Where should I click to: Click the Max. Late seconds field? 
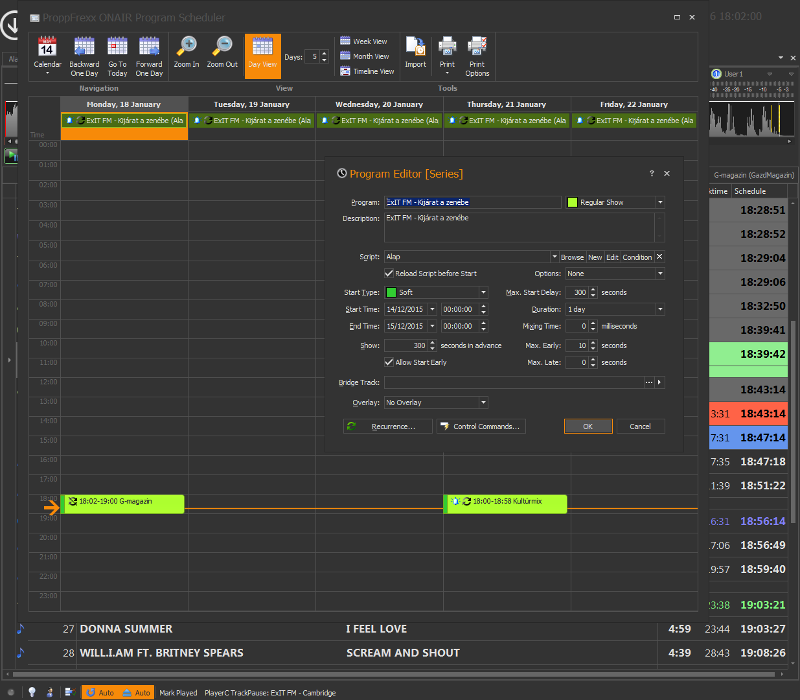tap(577, 362)
